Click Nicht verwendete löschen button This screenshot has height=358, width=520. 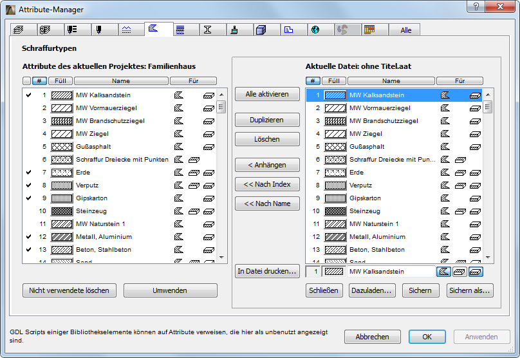pyautogui.click(x=70, y=290)
